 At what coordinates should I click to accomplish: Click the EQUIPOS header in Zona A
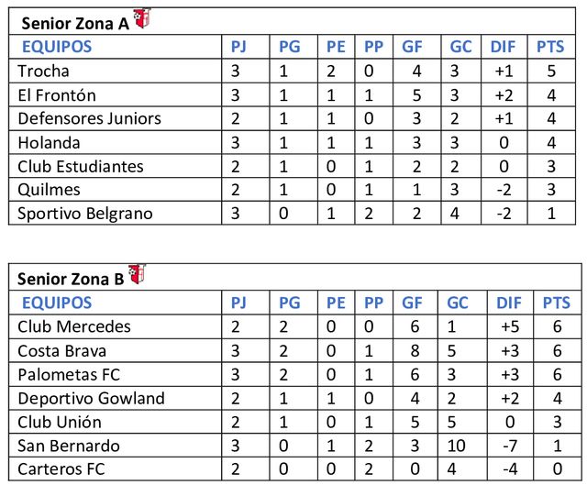(57, 46)
